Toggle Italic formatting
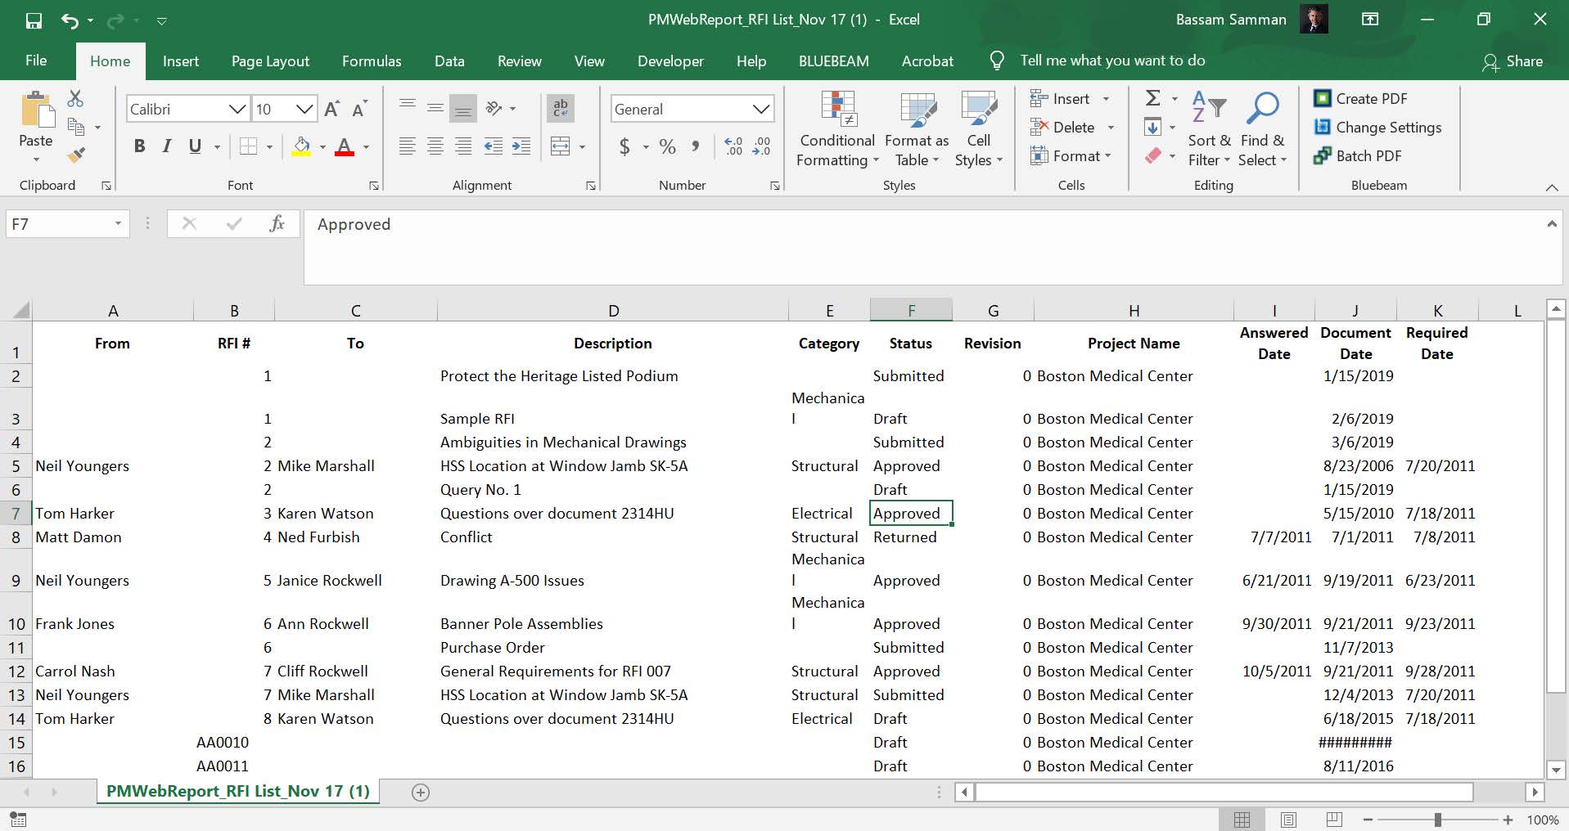Viewport: 1569px width, 831px height. 167,146
